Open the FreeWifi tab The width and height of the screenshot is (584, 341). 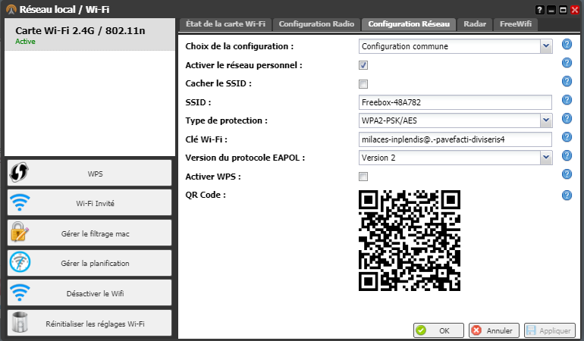point(516,24)
